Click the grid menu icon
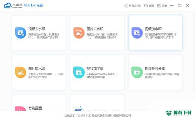195x120 pixels. tap(159, 6)
